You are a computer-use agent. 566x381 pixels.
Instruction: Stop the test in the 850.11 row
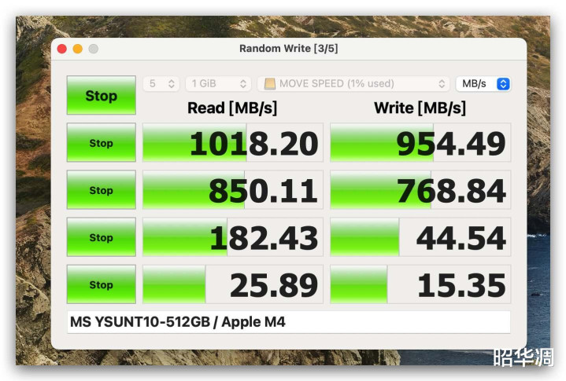pyautogui.click(x=101, y=190)
